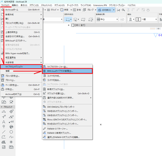Choose 新規オブジェクト(N)... submenu entry
This screenshot has height=156, width=162.
pos(67,89)
